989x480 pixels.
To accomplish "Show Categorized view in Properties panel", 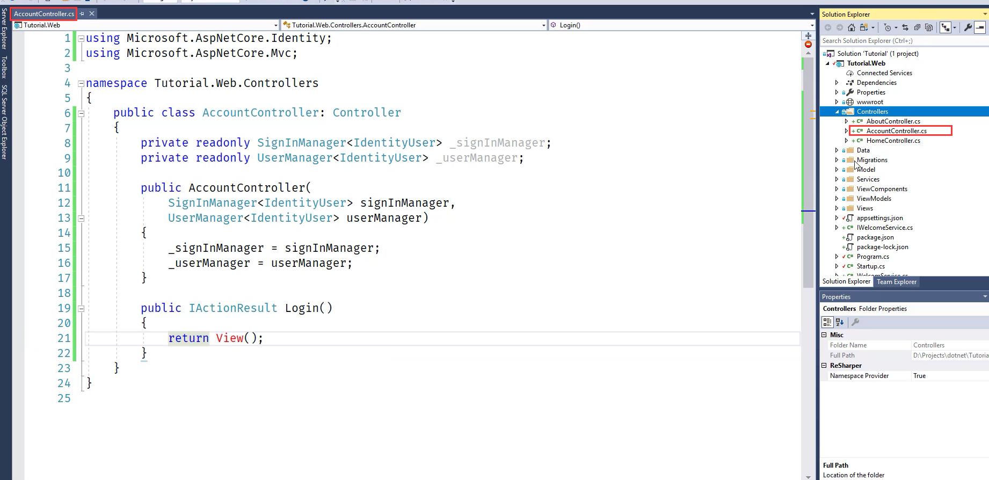I will pos(827,322).
